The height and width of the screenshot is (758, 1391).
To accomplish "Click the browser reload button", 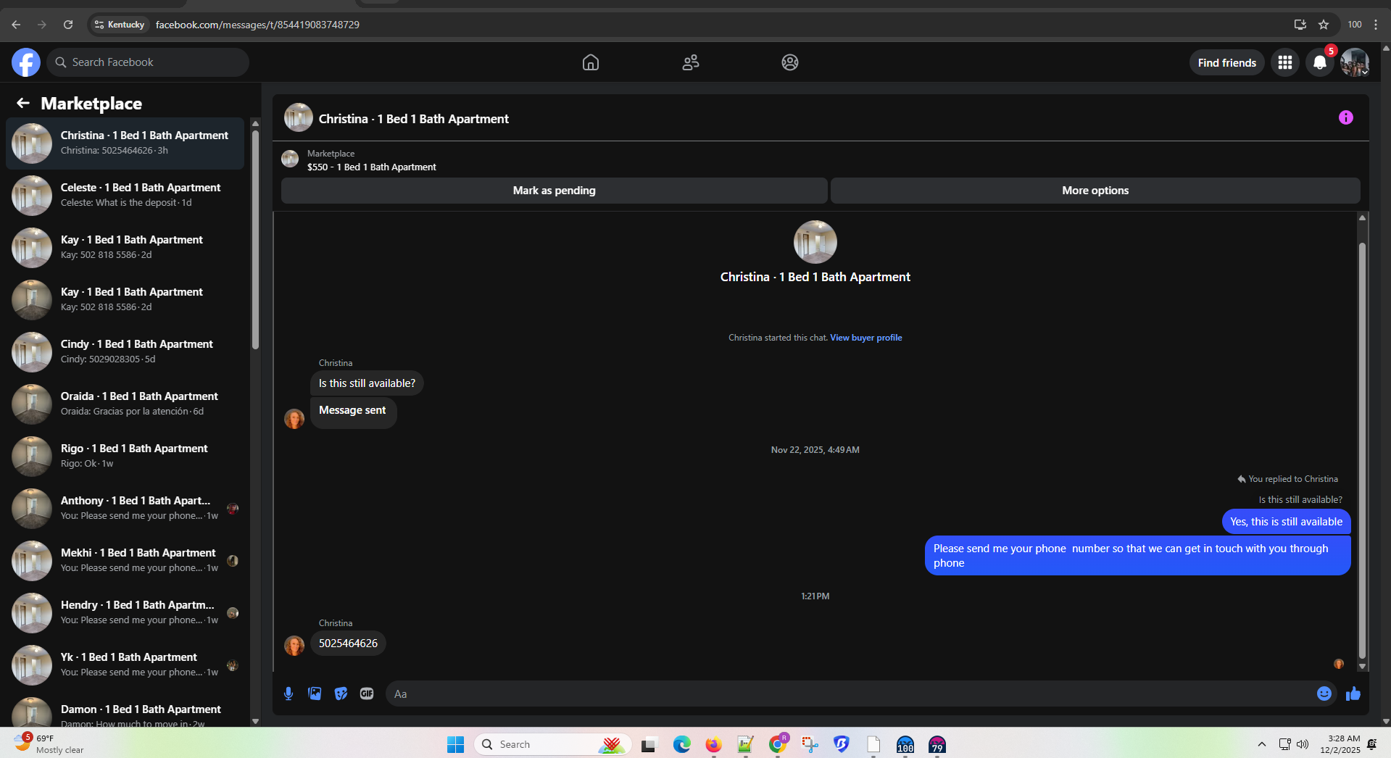I will click(68, 25).
